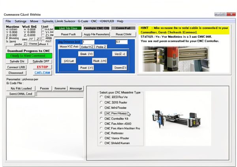
Task: Click the Reset COMM button
Action: (x=123, y=34)
